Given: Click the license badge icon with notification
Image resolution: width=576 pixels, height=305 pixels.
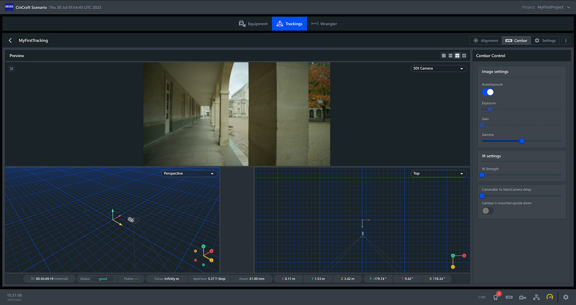Looking at the screenshot, I should [496, 297].
